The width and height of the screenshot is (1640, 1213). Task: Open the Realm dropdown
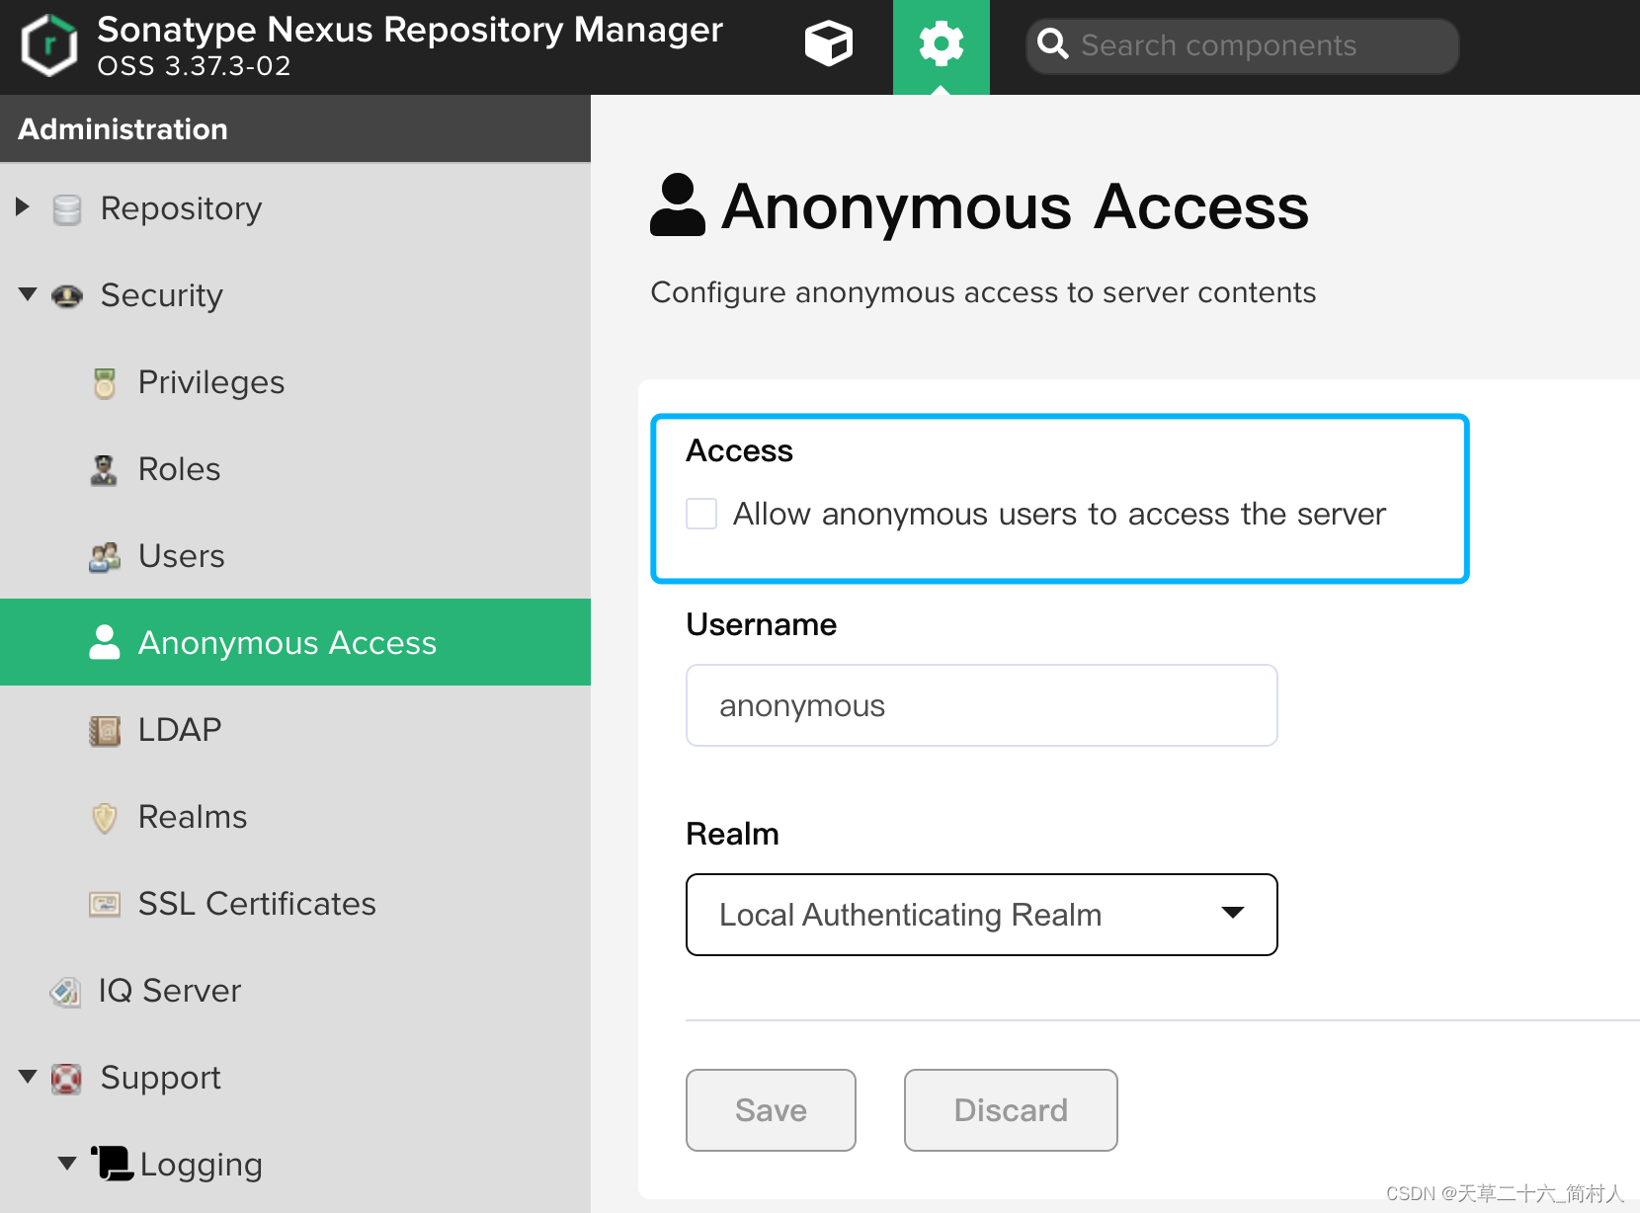coord(982,915)
